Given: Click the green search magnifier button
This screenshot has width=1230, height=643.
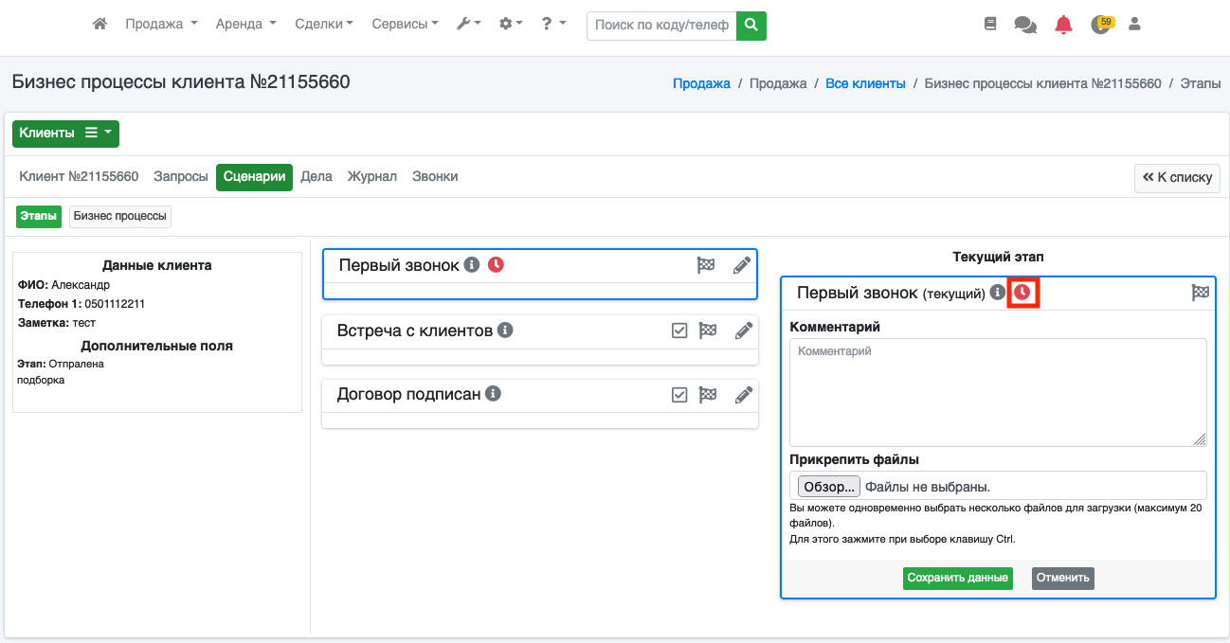Looking at the screenshot, I should [751, 26].
